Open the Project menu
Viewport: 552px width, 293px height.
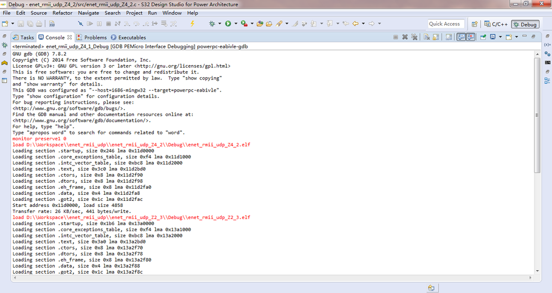134,13
